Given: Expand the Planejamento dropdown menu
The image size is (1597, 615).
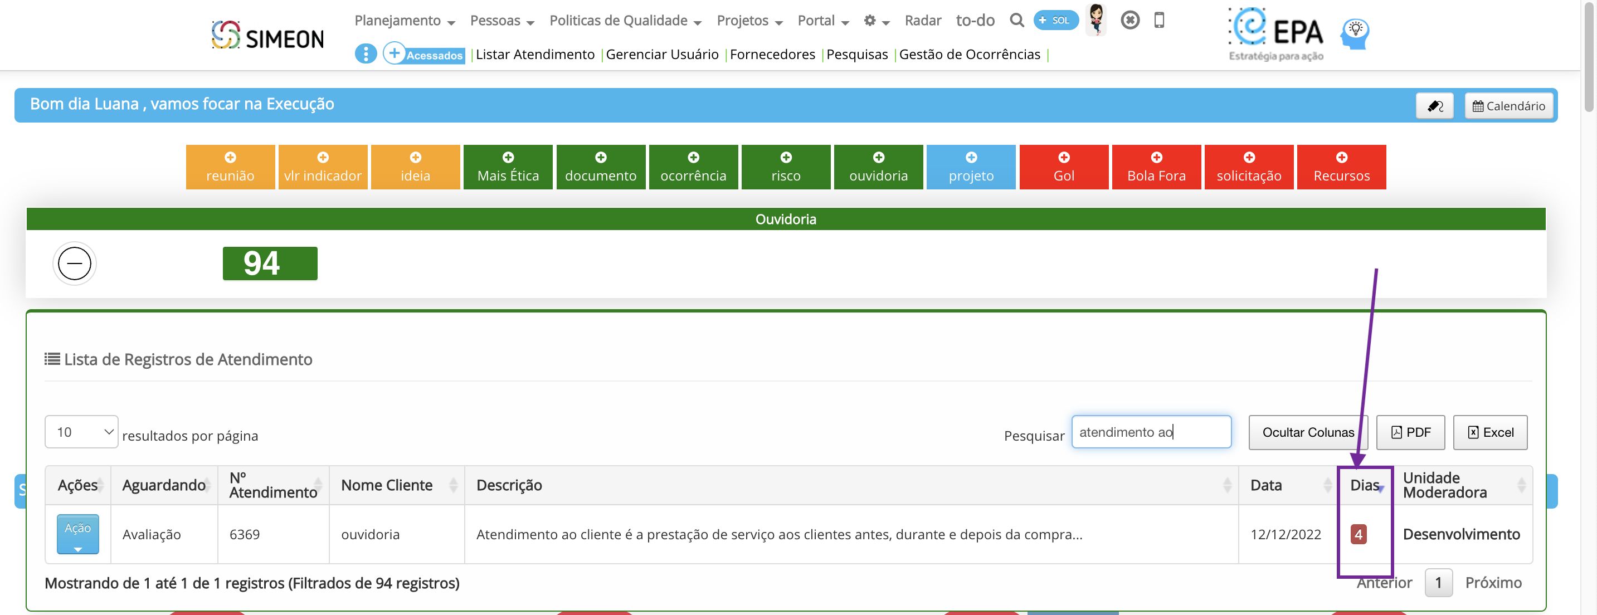Looking at the screenshot, I should [x=404, y=21].
